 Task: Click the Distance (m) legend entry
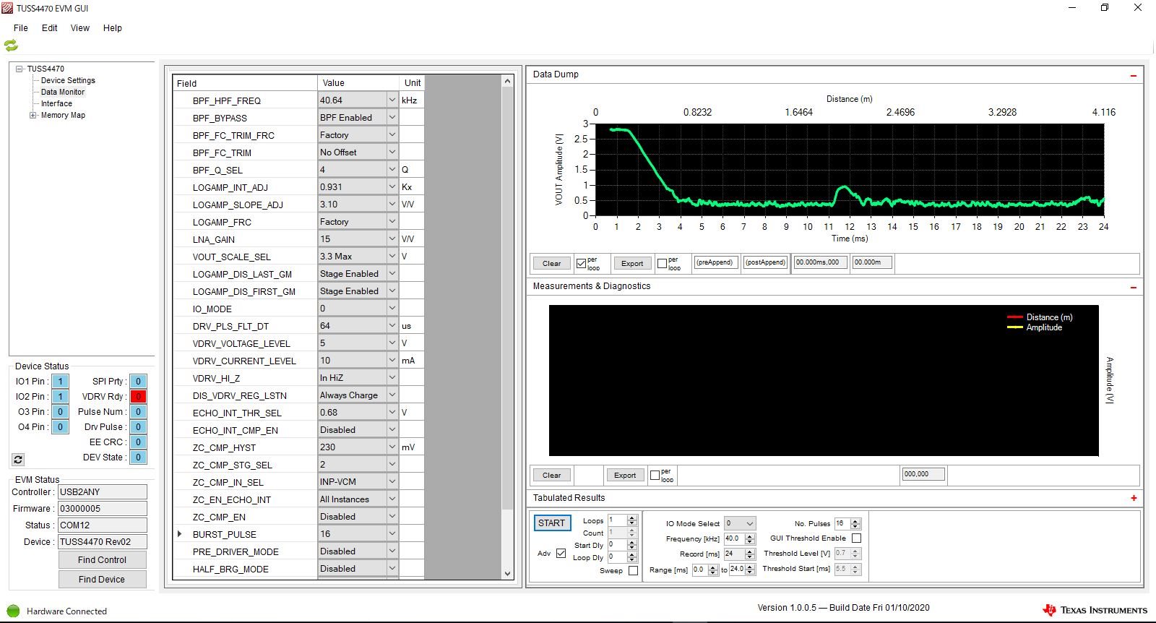pos(1040,317)
